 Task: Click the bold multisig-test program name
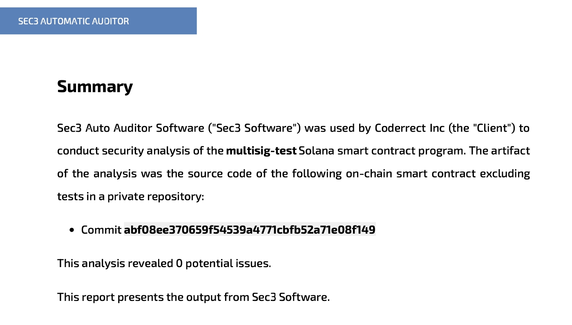[261, 151]
